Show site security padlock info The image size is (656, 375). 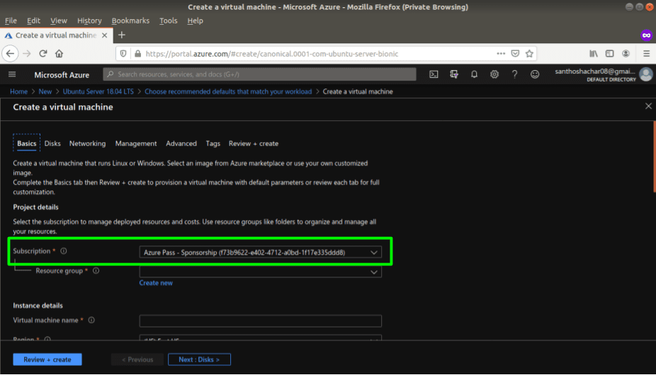[137, 54]
